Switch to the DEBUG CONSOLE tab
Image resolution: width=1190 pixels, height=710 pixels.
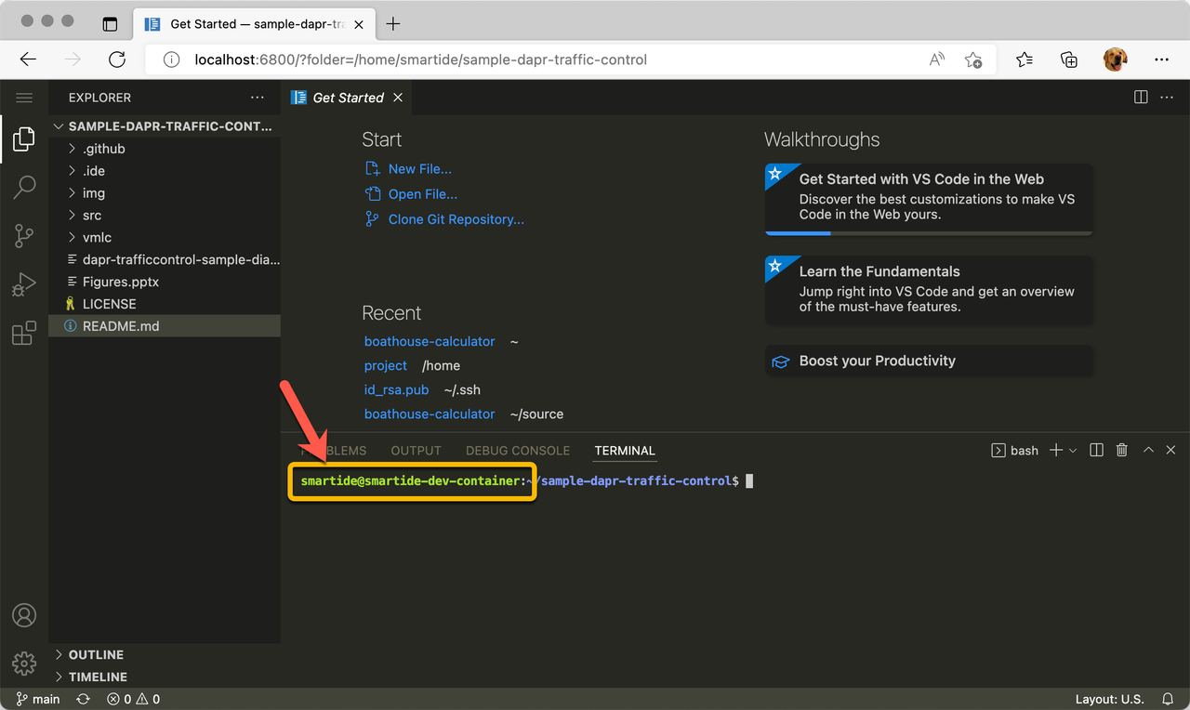tap(518, 451)
